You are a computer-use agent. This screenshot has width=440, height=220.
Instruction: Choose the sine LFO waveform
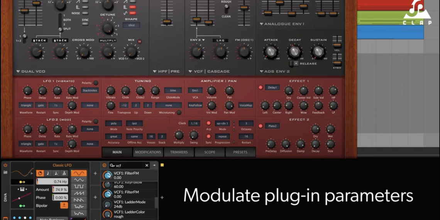(x=79, y=173)
